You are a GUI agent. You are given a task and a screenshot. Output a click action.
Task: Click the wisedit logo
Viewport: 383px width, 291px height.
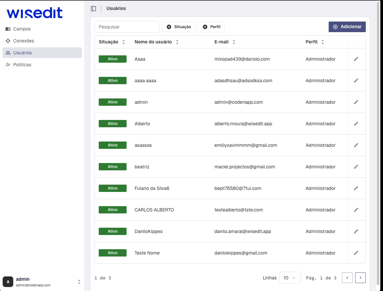34,13
